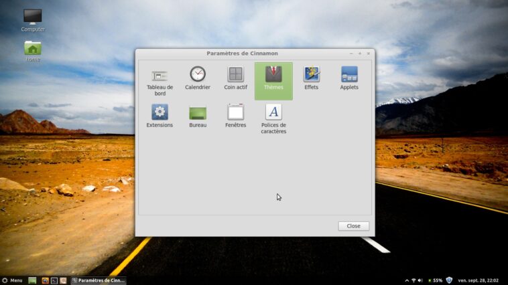508x285 pixels.
Task: Expand the system tray up arrow
Action: pos(407,280)
